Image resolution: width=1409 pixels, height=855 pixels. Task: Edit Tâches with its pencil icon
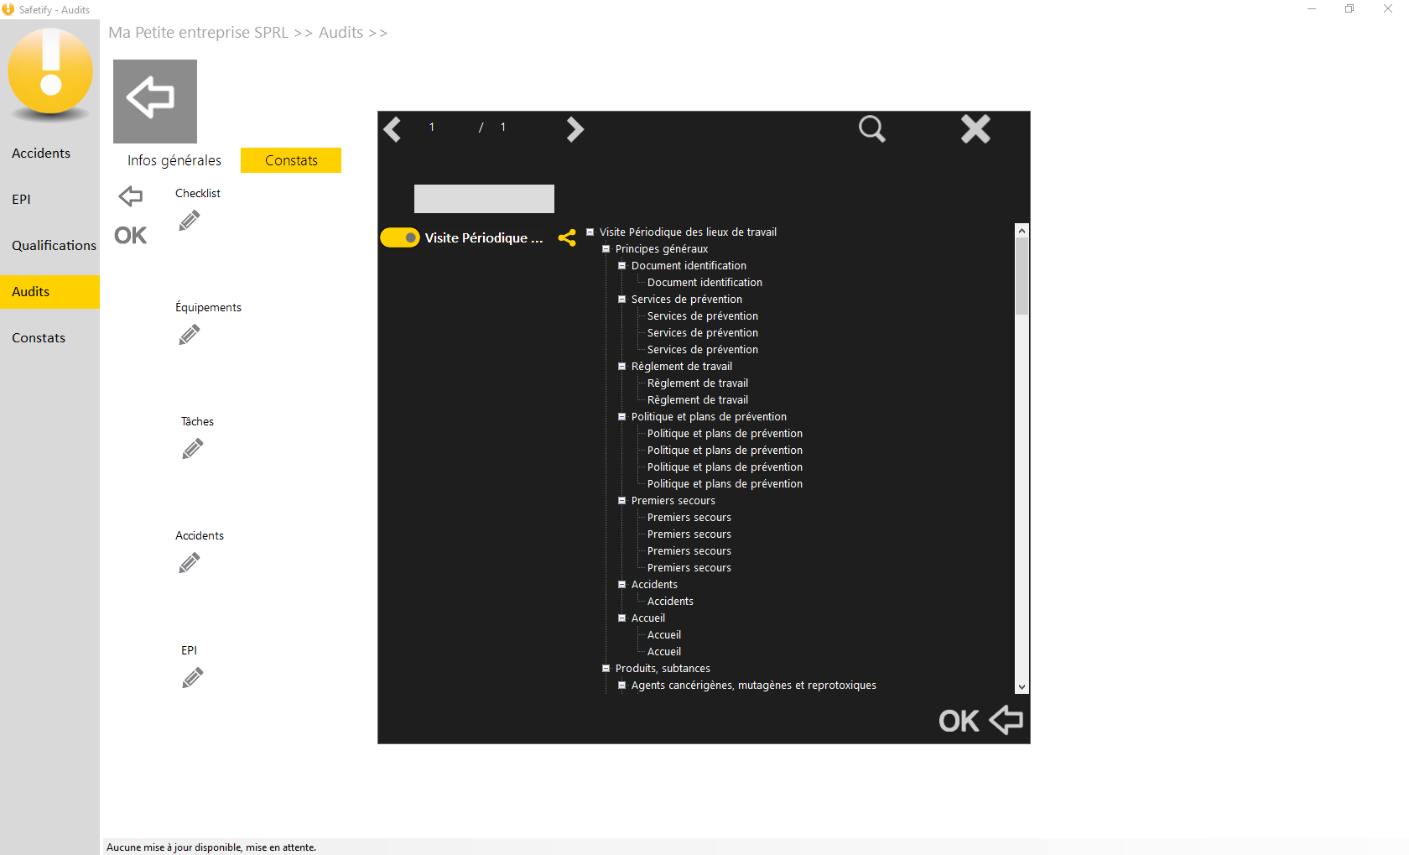tap(192, 449)
